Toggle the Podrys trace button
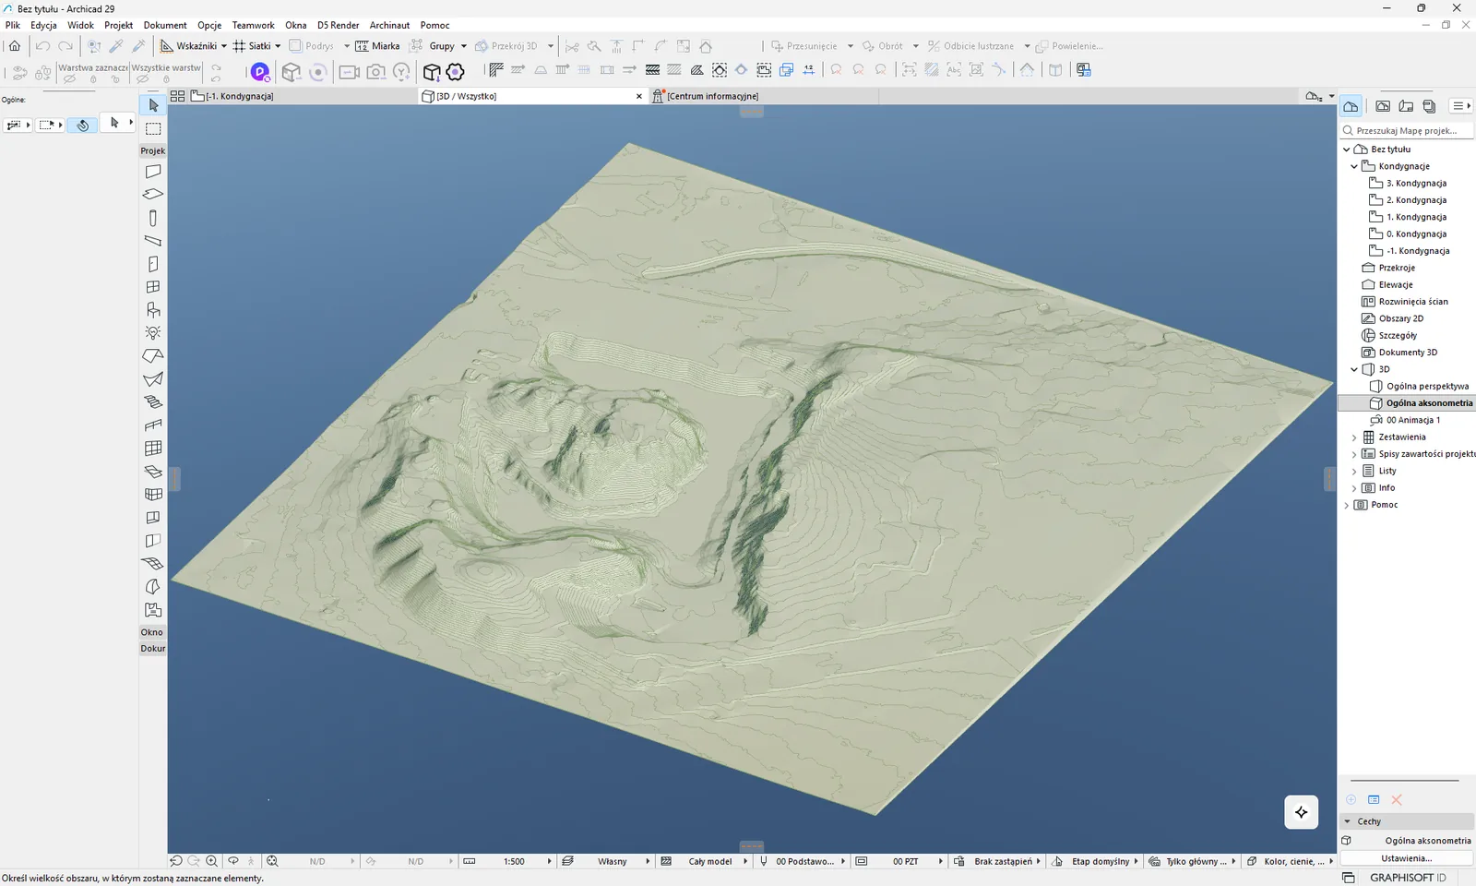 (x=311, y=45)
